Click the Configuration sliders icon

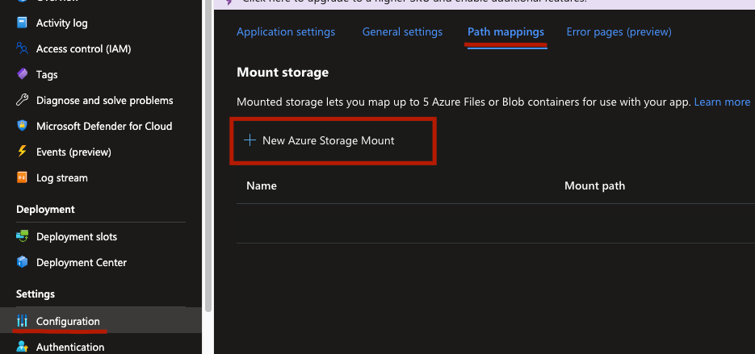[x=22, y=321]
